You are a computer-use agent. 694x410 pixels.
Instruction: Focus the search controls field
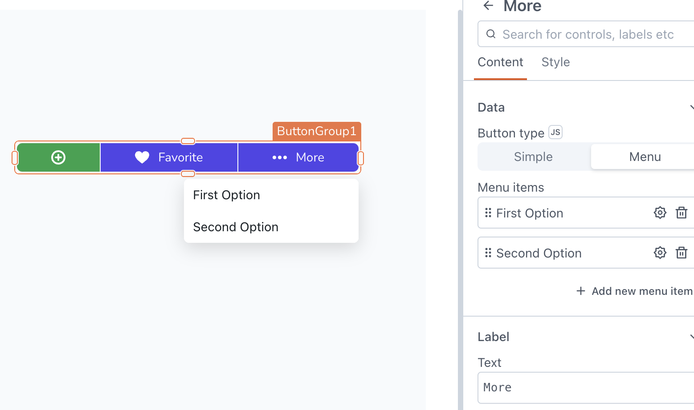pyautogui.click(x=588, y=34)
